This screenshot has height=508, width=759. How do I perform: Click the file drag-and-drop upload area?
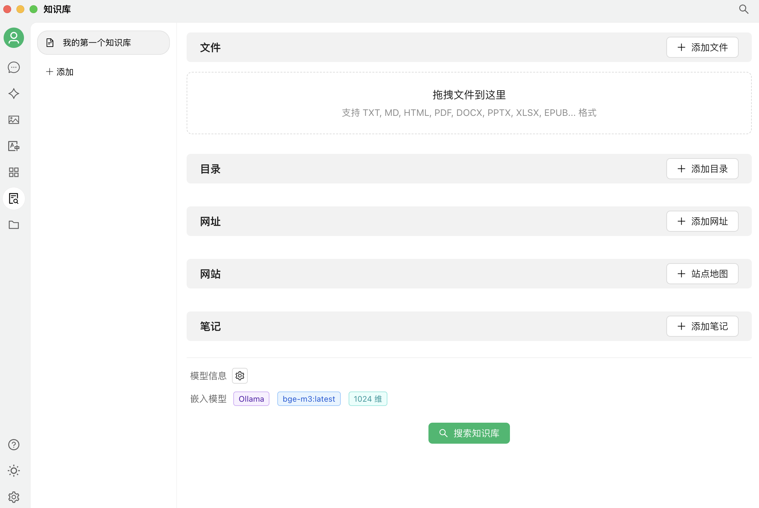(469, 103)
